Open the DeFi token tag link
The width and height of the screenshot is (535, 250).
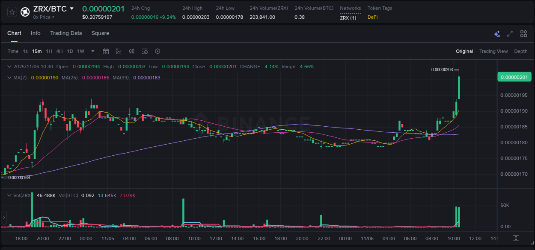pos(372,17)
